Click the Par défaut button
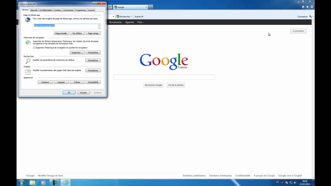This screenshot has height=186, width=331. 77,33
